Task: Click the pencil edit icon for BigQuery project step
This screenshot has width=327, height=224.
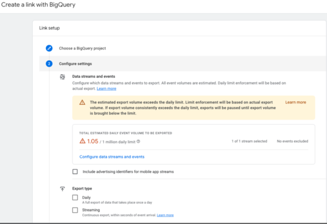Action: point(49,48)
